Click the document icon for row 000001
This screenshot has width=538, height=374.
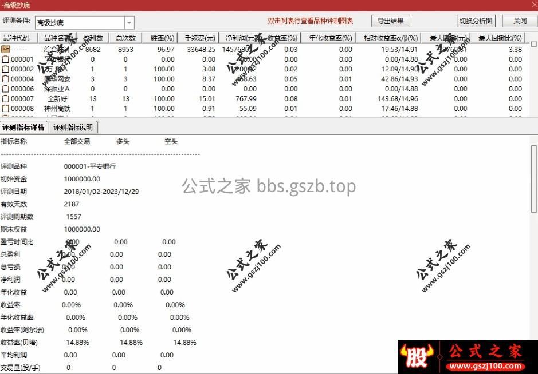pos(5,59)
